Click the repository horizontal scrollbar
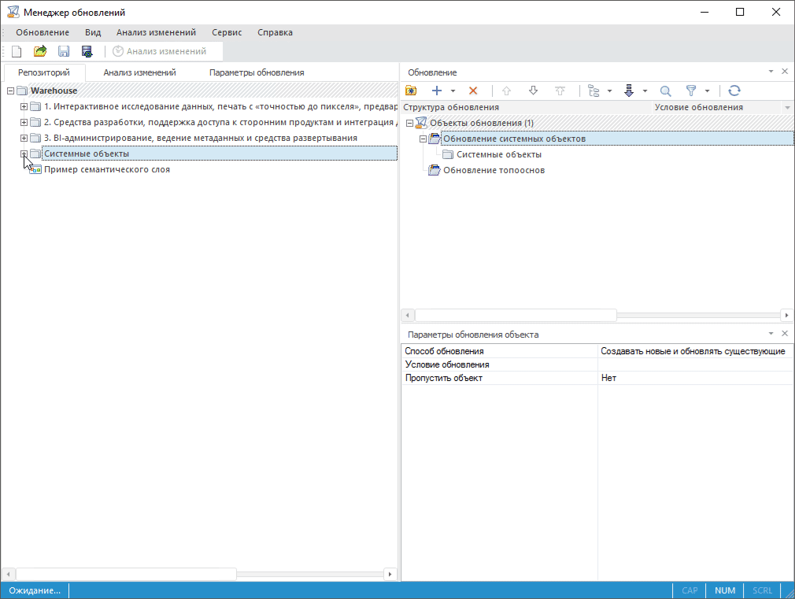The image size is (795, 599). pos(126,574)
